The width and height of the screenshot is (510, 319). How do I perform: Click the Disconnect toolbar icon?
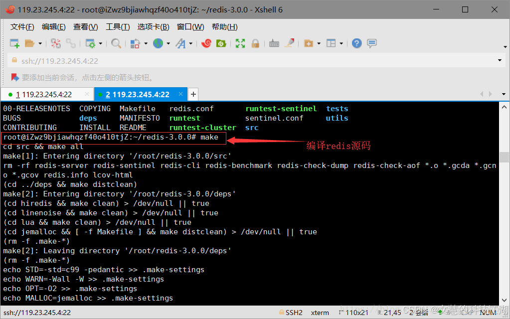[x=56, y=43]
